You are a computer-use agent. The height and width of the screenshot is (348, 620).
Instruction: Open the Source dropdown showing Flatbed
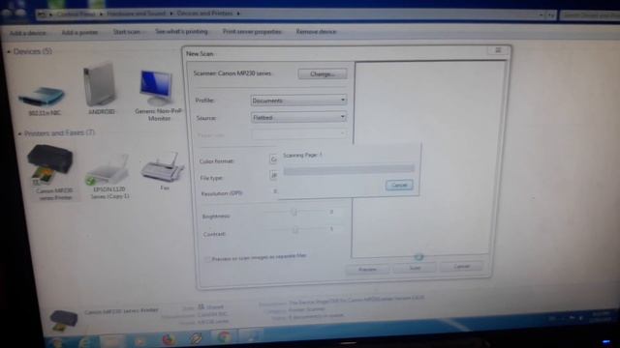[x=298, y=117]
